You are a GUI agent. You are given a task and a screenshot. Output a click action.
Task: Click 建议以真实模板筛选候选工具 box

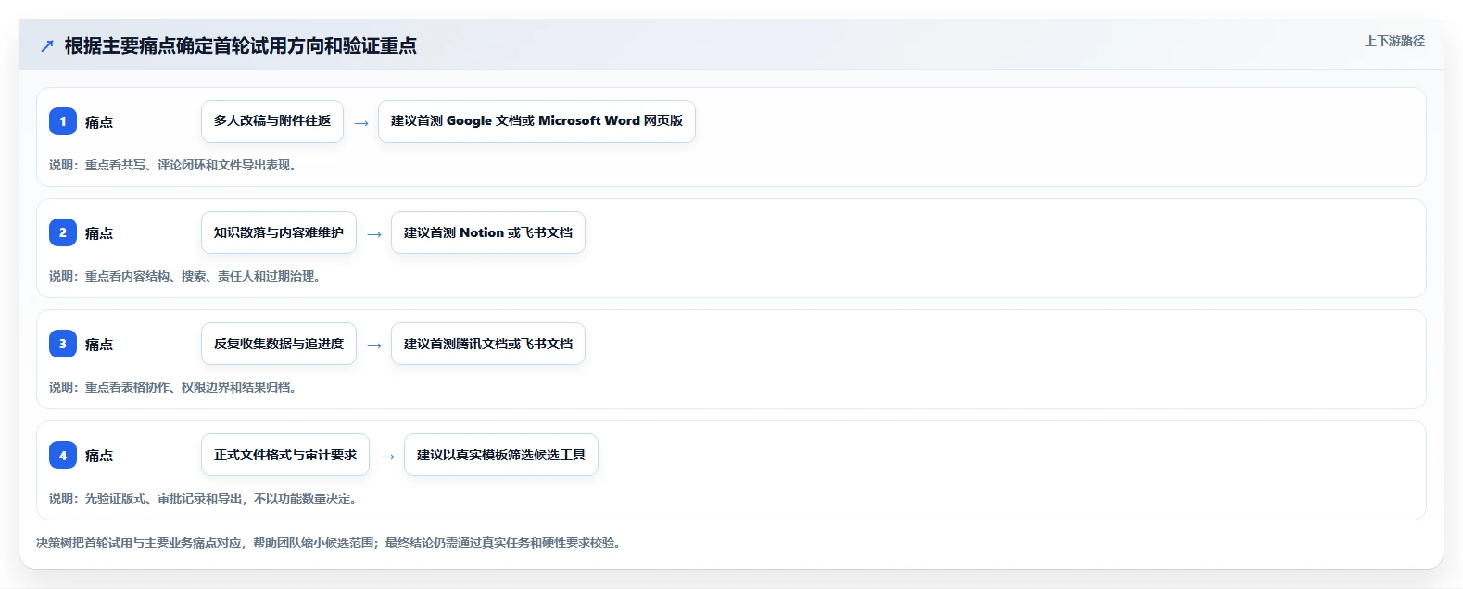tap(501, 455)
